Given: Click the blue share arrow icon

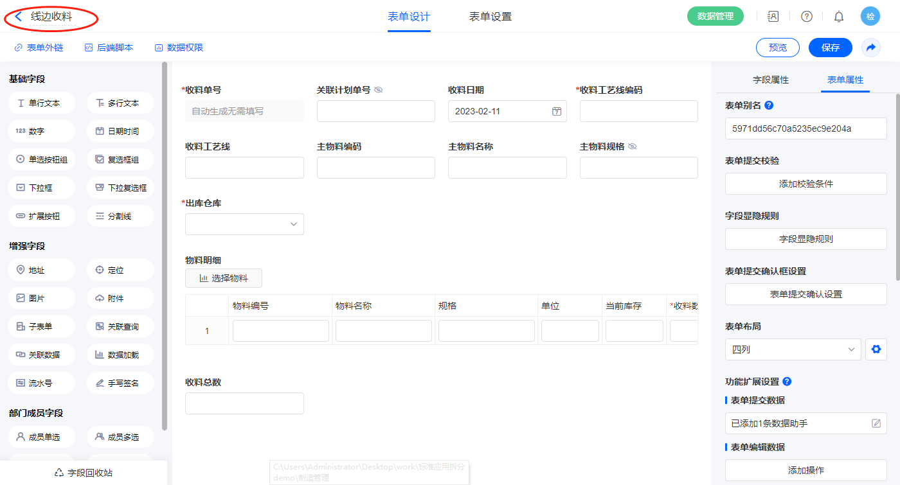Looking at the screenshot, I should [x=871, y=48].
